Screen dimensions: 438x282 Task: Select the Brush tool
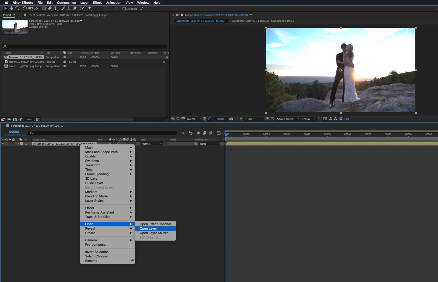(x=63, y=9)
